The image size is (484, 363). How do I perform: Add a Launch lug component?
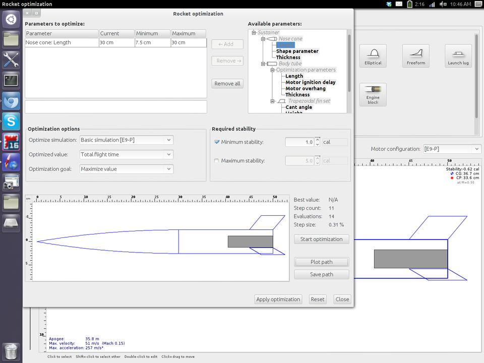pos(458,56)
